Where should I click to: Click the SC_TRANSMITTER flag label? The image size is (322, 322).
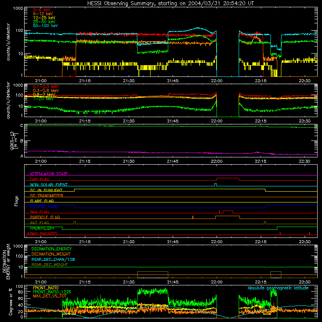click(47, 195)
